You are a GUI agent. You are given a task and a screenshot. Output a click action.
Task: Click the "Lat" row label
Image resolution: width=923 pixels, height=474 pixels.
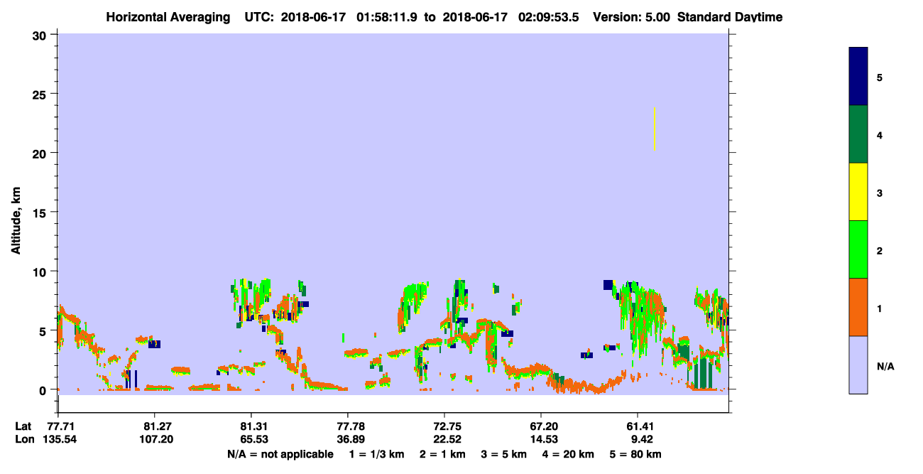pos(23,426)
